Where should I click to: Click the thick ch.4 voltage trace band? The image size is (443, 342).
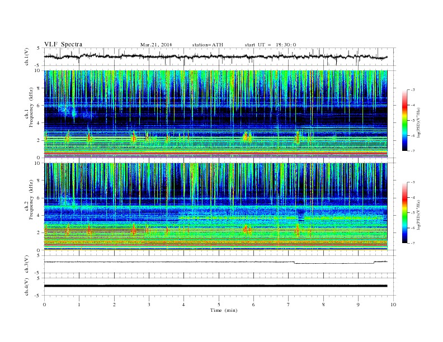(x=216, y=286)
